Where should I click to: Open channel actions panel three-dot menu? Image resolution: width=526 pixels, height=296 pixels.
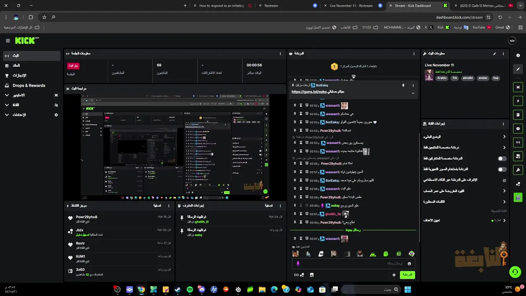(503, 124)
